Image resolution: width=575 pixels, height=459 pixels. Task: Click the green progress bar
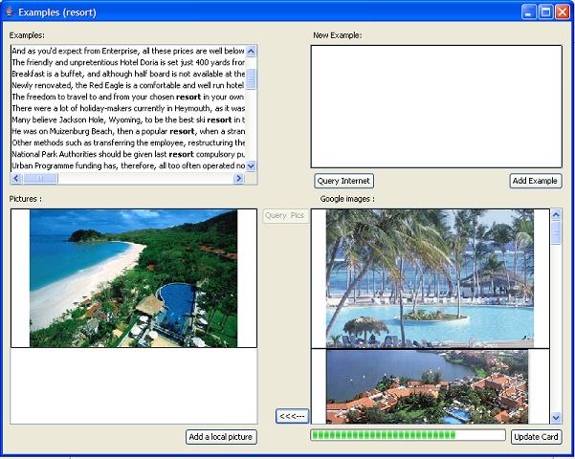coord(408,435)
